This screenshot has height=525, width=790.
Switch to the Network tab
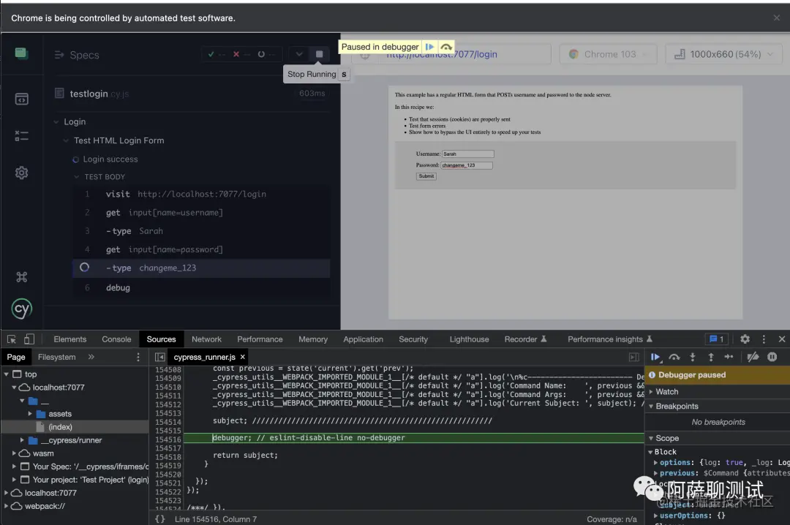pyautogui.click(x=206, y=339)
